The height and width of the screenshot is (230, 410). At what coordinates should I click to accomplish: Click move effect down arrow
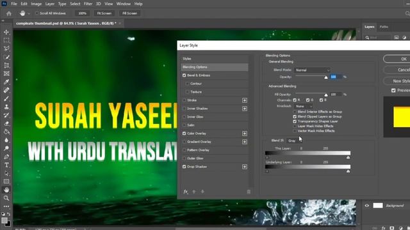click(202, 192)
